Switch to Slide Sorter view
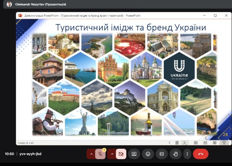This screenshot has width=232, height=166. point(205,143)
